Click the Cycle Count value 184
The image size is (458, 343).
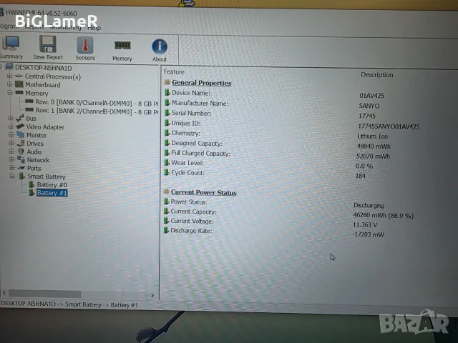click(361, 176)
